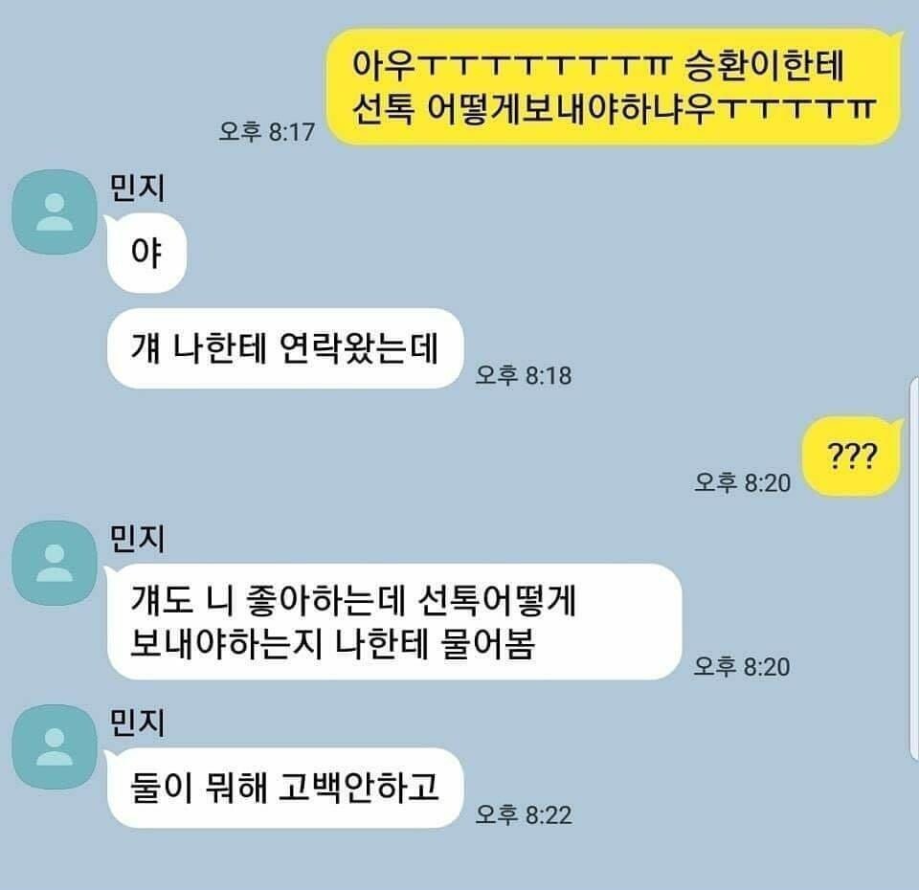
Task: Click the 오후 8:20 timestamp beside 물어봄 message
Action: (x=742, y=666)
